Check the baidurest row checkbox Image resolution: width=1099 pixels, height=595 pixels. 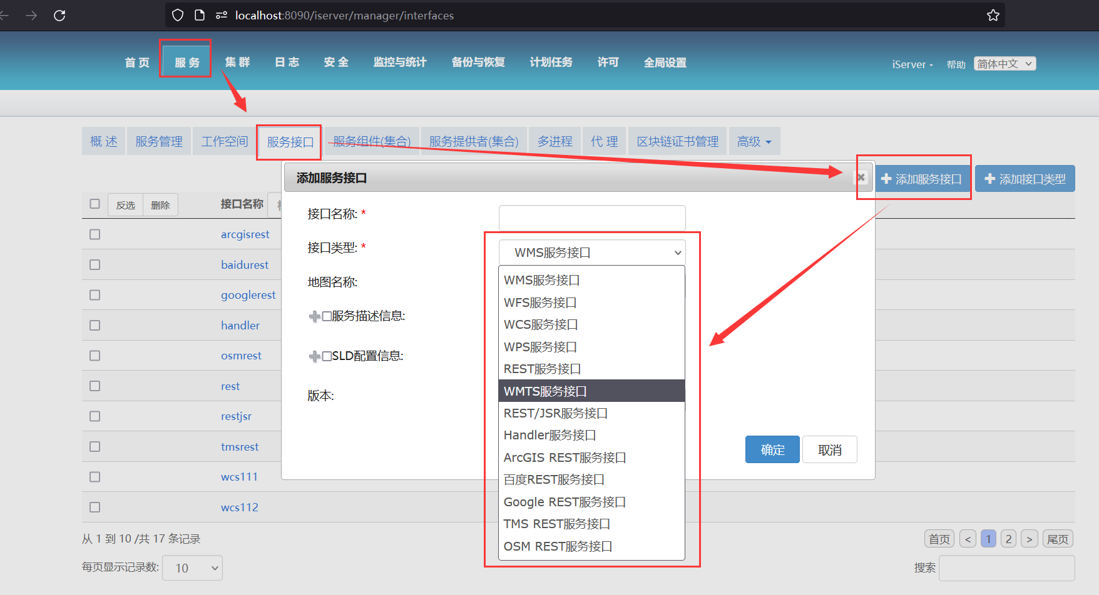(95, 265)
